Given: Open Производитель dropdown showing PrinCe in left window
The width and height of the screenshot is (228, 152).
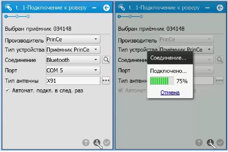Looking at the screenshot, I should [73, 39].
